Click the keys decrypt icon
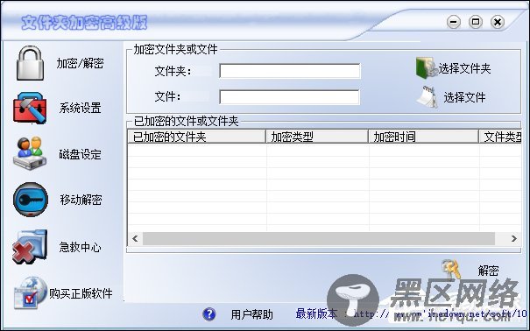 pos(451,269)
